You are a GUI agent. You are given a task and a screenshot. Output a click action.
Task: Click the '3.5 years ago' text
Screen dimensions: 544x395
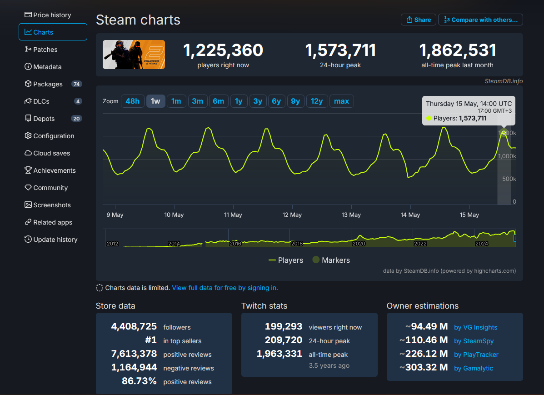click(329, 365)
